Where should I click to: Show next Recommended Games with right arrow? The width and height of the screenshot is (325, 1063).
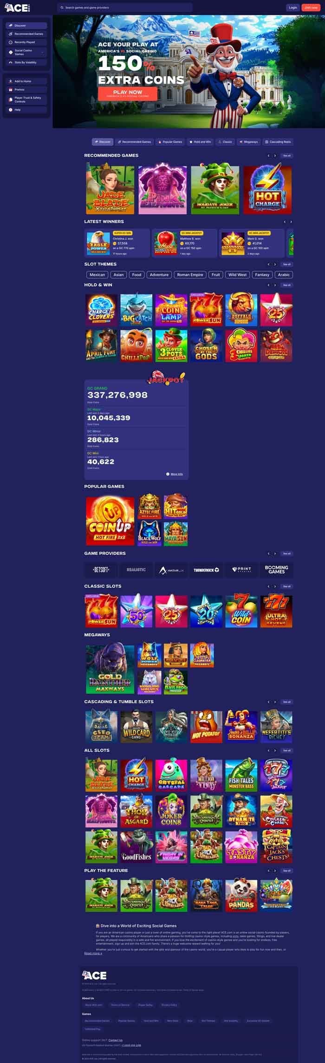275,156
